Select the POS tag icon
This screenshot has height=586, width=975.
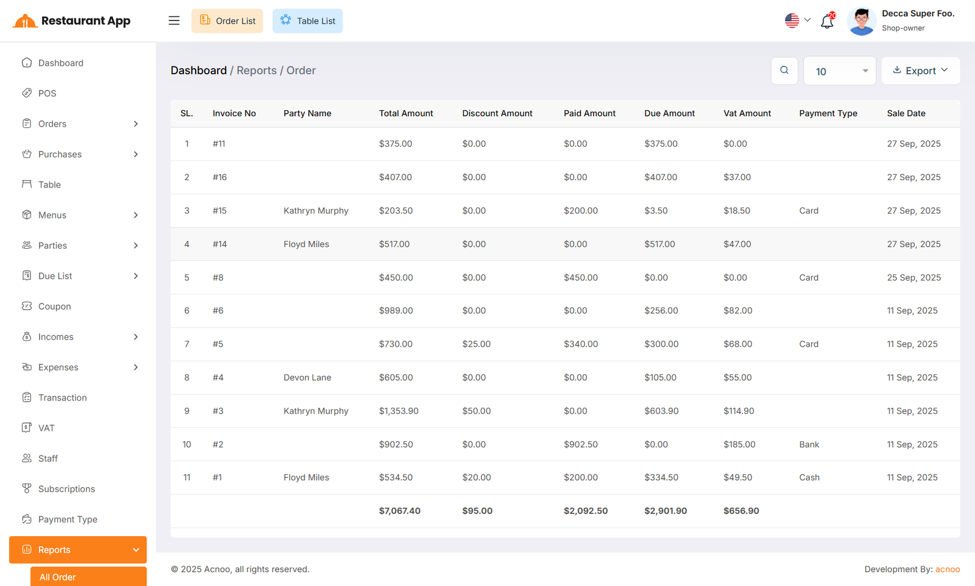pos(27,93)
